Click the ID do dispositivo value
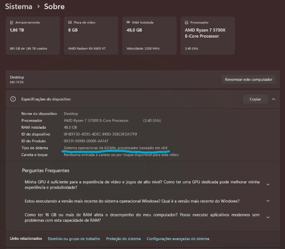 coord(100,134)
